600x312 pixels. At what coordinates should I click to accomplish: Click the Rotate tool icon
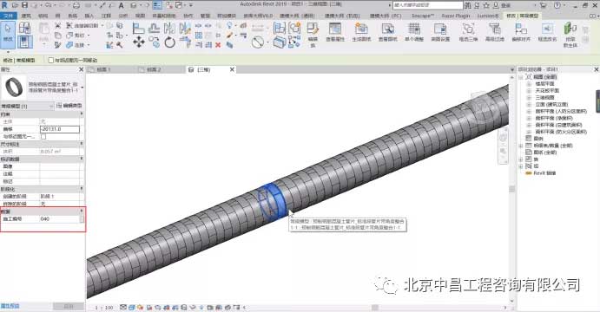(169, 42)
